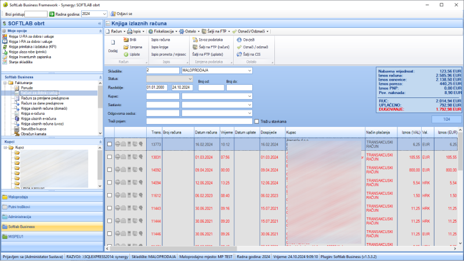Open the Kupac selection dropdown
Image resolution: width=464 pixels, height=261 pixels.
coord(249,96)
